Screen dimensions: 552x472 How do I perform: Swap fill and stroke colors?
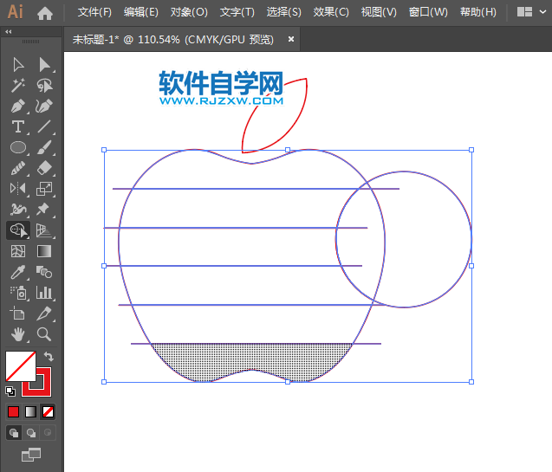(49, 357)
